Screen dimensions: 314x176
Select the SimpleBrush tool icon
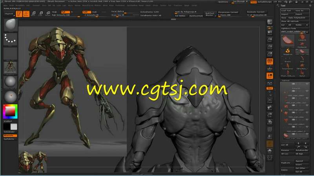(288, 52)
